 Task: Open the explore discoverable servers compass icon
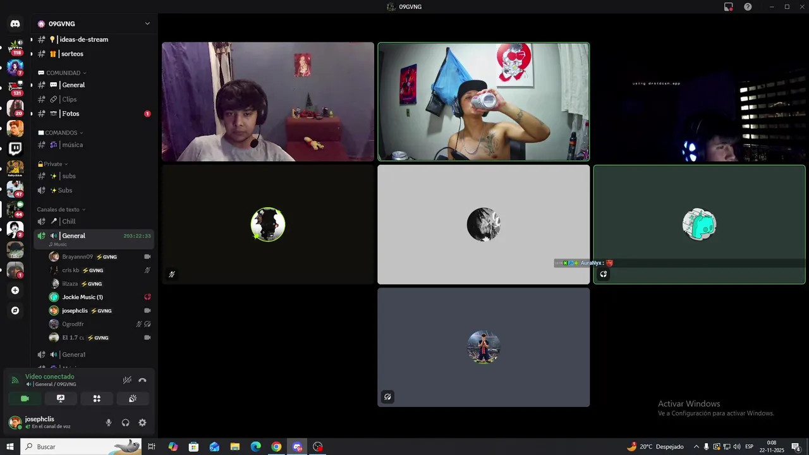pos(15,310)
